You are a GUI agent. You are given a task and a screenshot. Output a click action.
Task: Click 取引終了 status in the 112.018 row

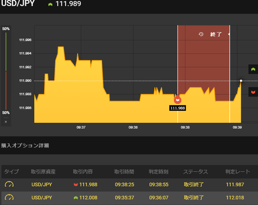(x=193, y=197)
